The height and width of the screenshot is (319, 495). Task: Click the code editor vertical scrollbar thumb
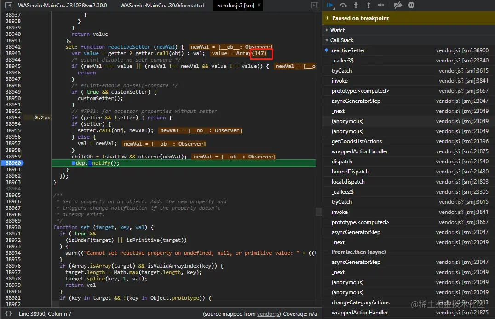pos(319,212)
